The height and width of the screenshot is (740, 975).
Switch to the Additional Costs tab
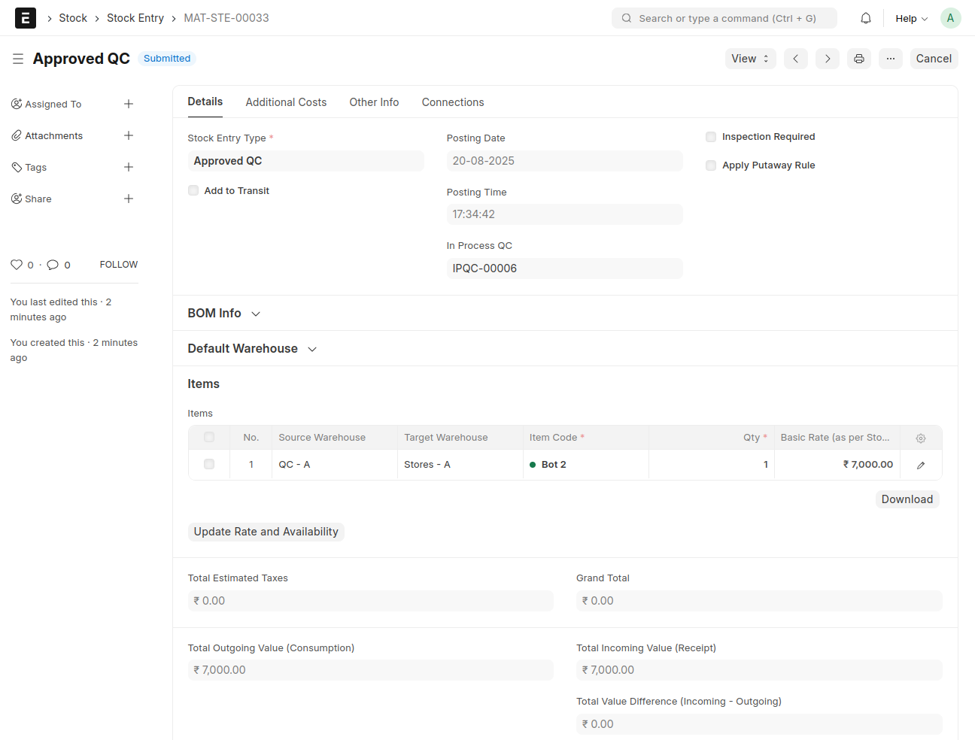click(286, 102)
